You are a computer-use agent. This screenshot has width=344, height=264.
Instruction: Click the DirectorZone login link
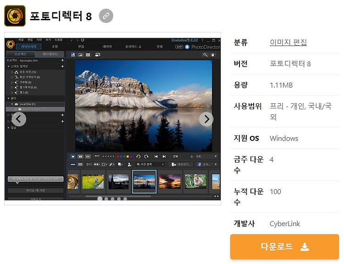tap(184, 40)
